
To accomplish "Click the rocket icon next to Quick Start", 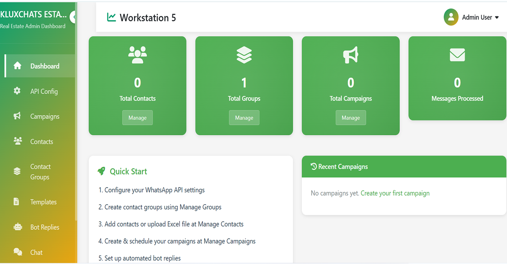I will [x=101, y=171].
